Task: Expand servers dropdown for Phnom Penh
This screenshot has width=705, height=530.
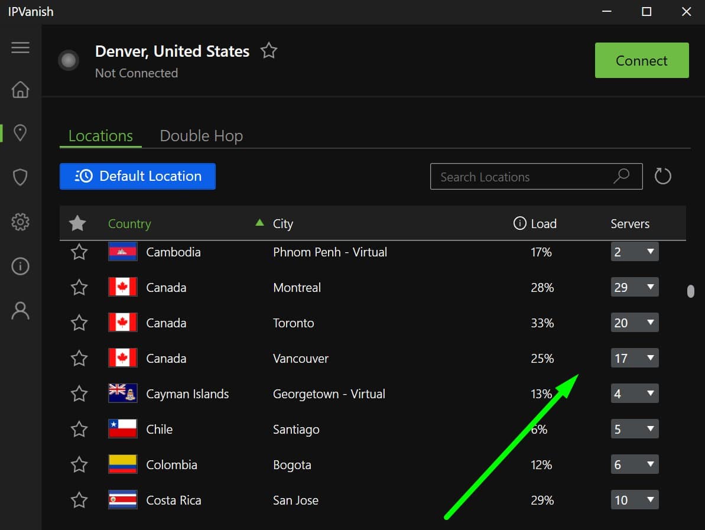Action: click(x=635, y=252)
